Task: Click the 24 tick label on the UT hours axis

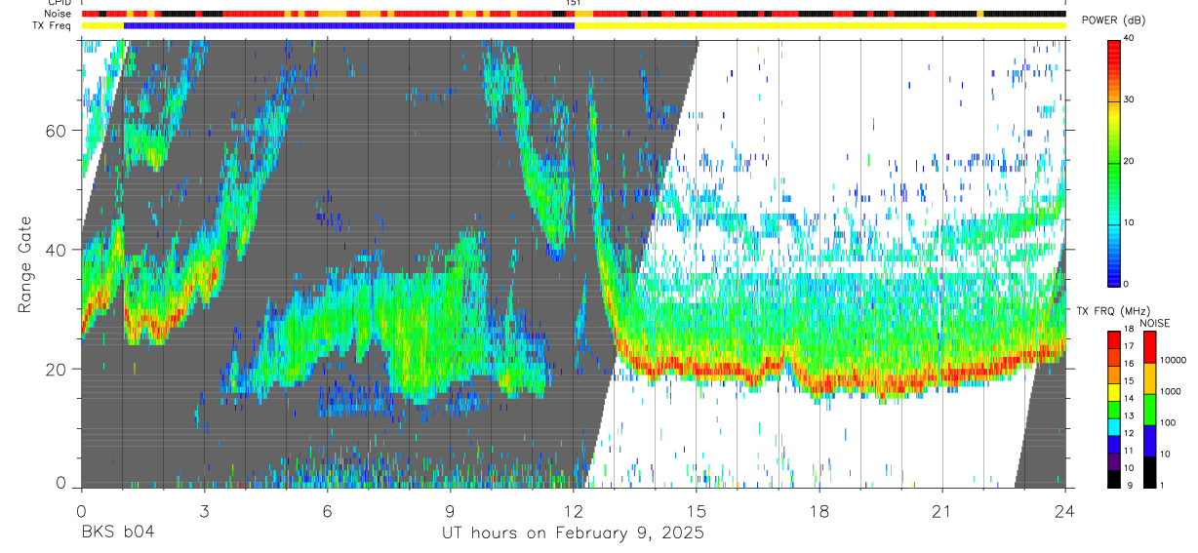Action: point(1065,510)
